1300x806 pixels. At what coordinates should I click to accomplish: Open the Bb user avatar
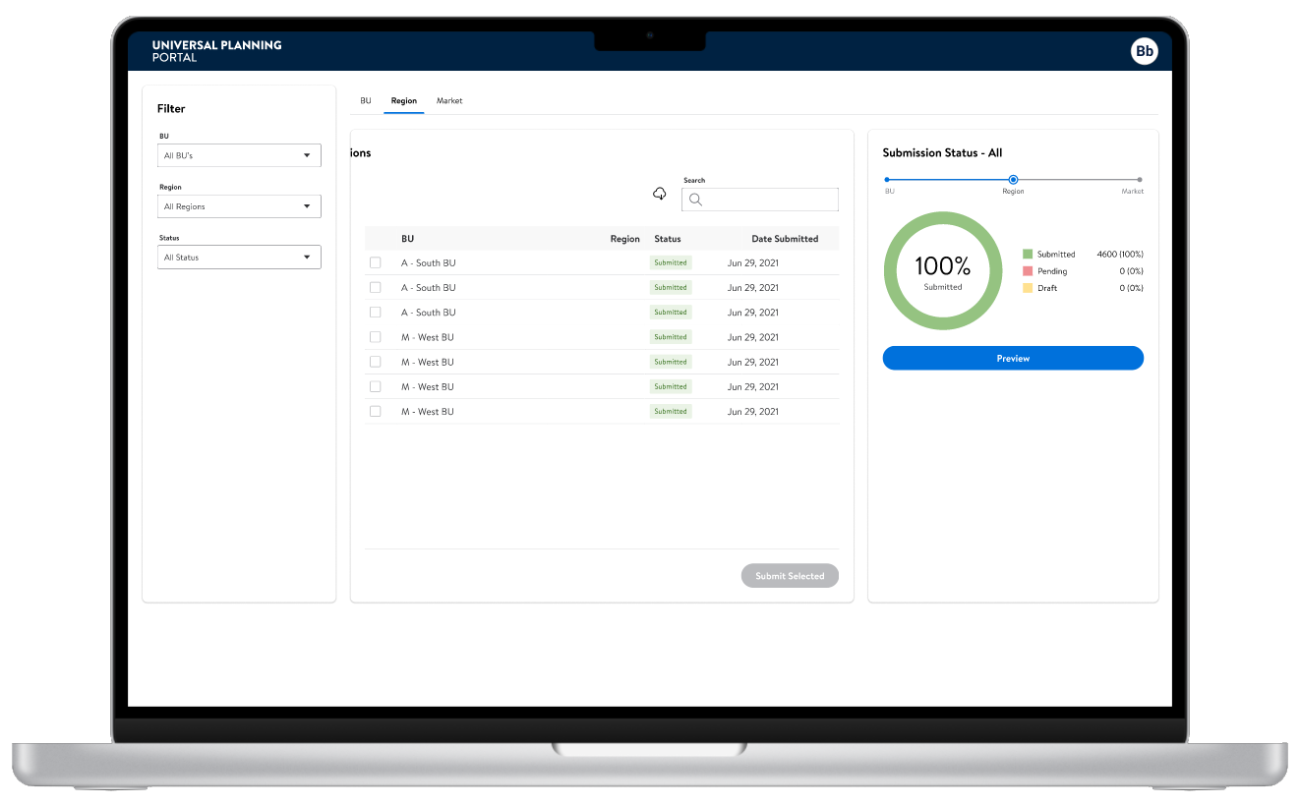pos(1144,51)
